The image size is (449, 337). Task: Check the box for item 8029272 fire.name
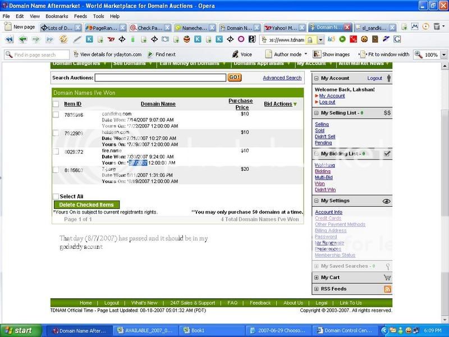[56, 151]
